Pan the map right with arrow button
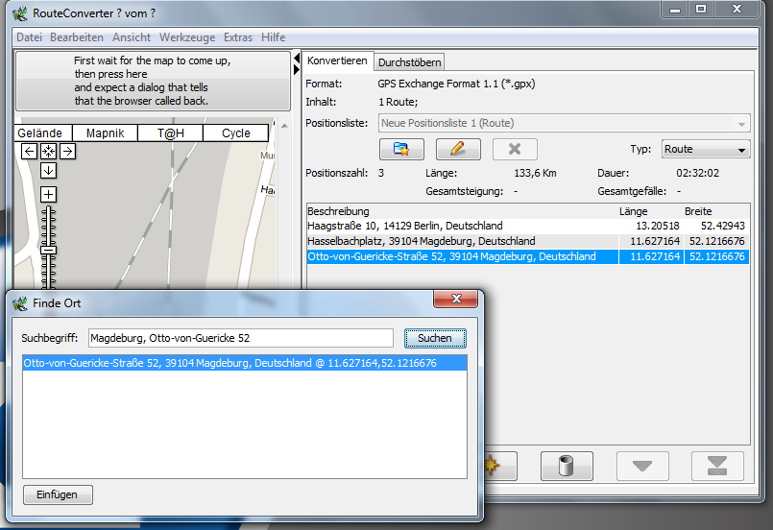Image resolution: width=773 pixels, height=530 pixels. (67, 151)
